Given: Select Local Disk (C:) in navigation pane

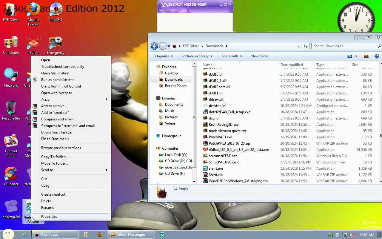Looking at the screenshot, I should pos(176,155).
